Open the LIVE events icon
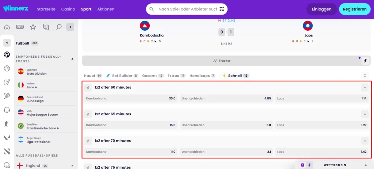The image size is (374, 169). pyautogui.click(x=20, y=27)
